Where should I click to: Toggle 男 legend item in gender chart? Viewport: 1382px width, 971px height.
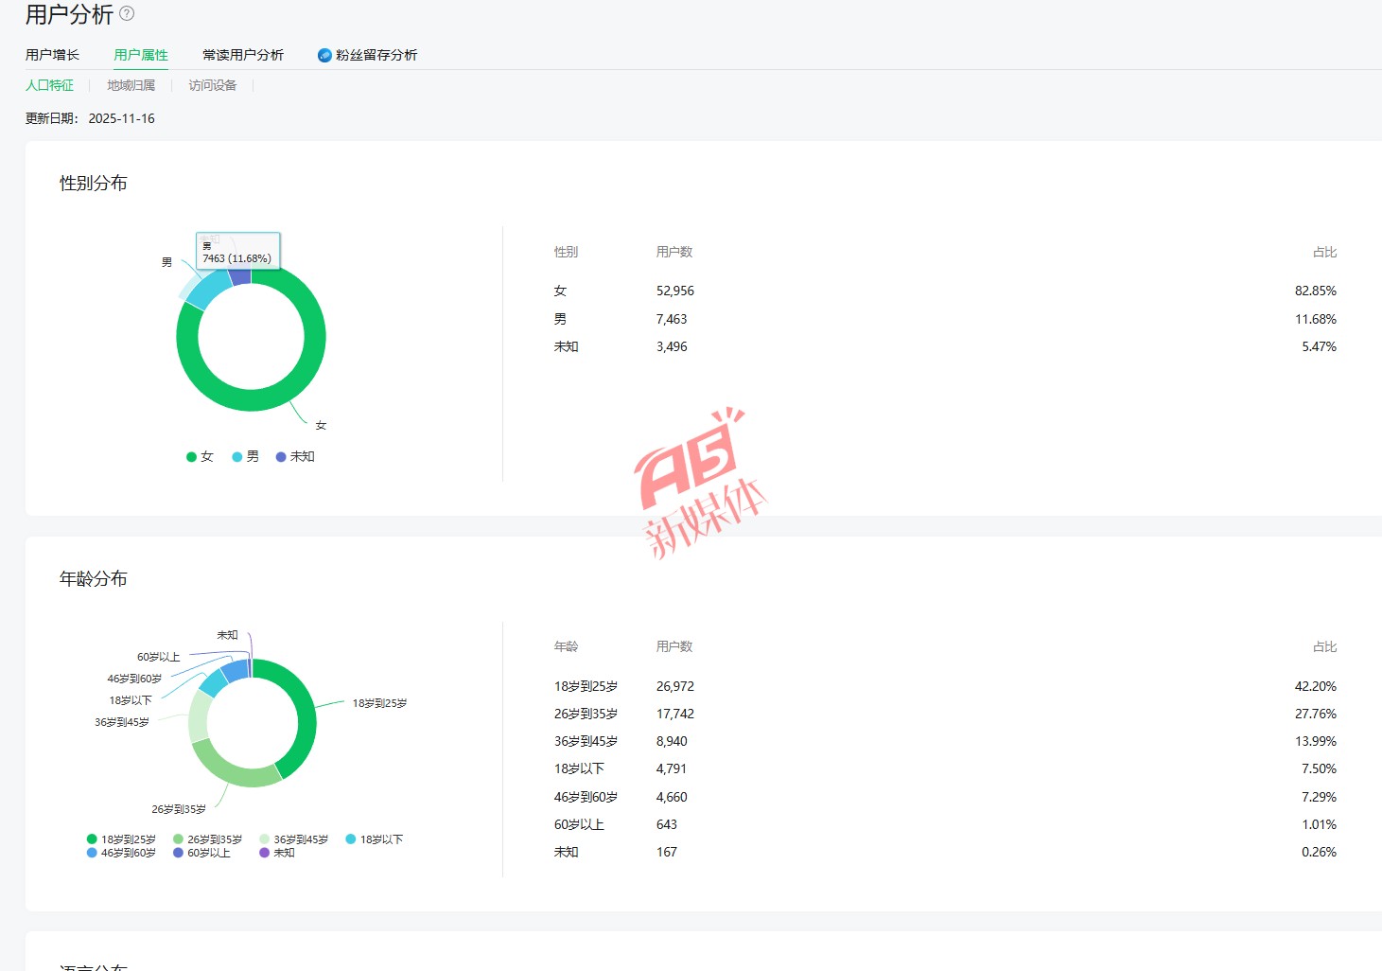(x=245, y=456)
